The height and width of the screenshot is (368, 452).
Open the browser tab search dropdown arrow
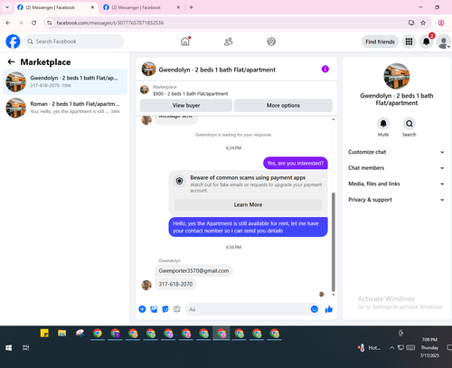7,7
